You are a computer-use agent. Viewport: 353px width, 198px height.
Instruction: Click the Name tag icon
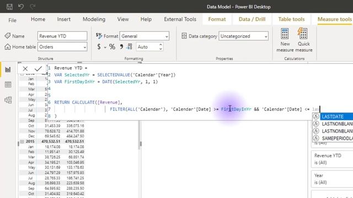click(x=7, y=36)
